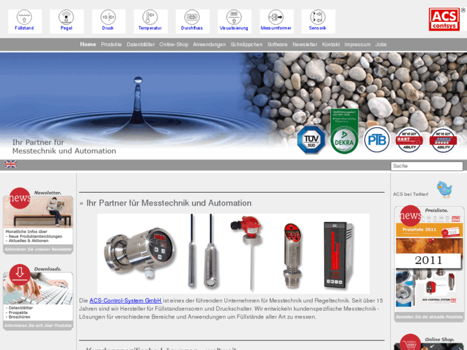This screenshot has height=350, width=467.
Task: Click the red bargraph display product image
Action: pos(339,256)
